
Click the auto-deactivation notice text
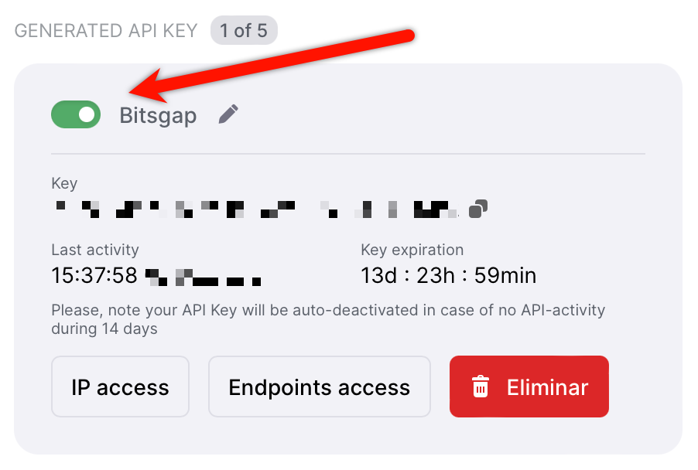coord(328,319)
